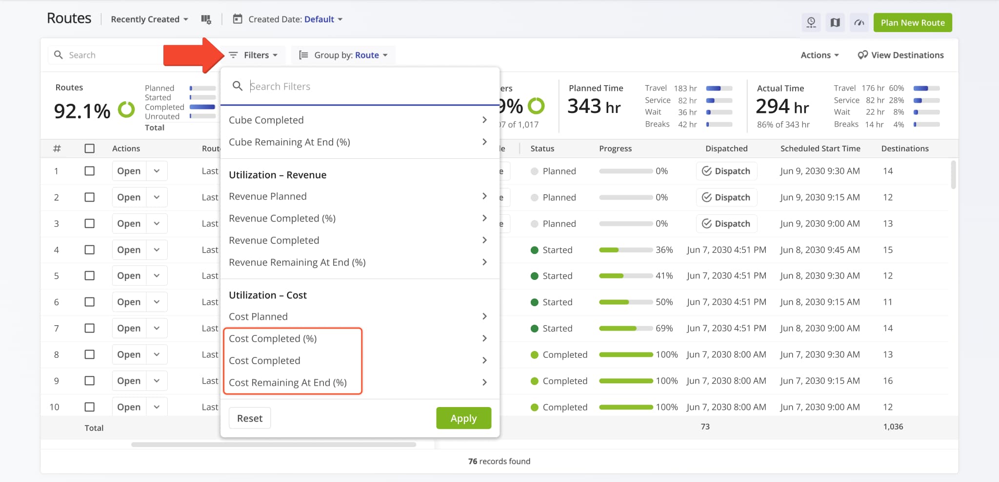Click the Group by list icon
Viewport: 999px width, 482px height.
point(303,55)
